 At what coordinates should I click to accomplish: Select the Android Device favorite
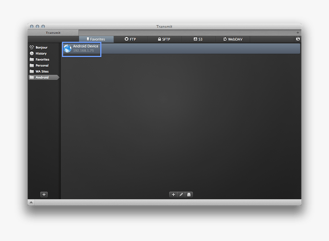(x=181, y=49)
